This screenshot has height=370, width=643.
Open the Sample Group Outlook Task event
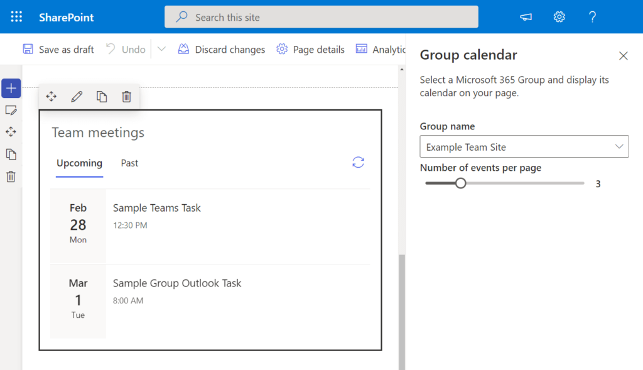pyautogui.click(x=177, y=283)
